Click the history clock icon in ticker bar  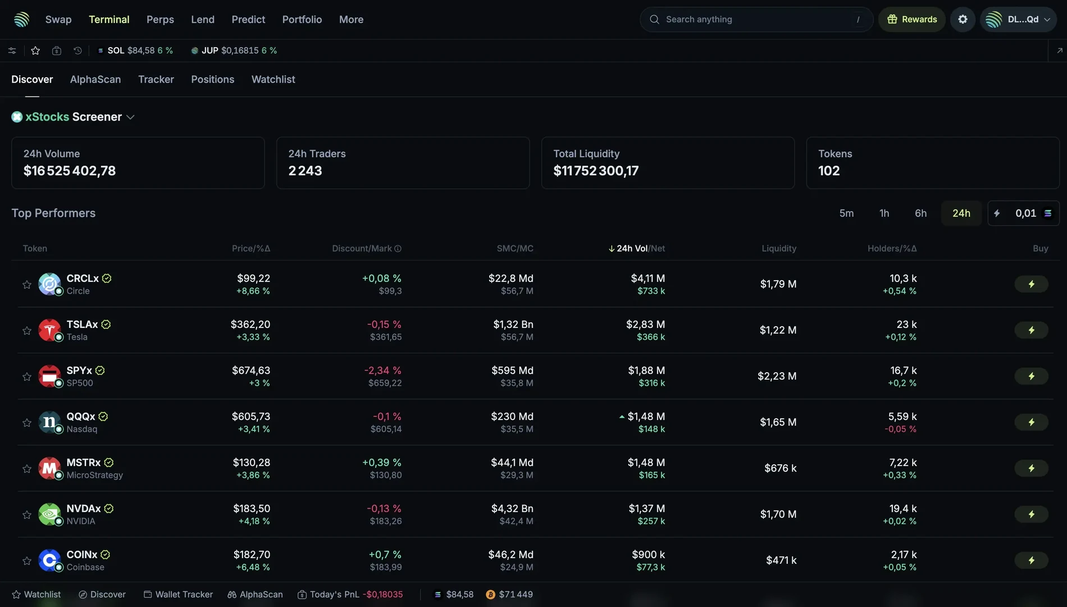click(x=77, y=51)
